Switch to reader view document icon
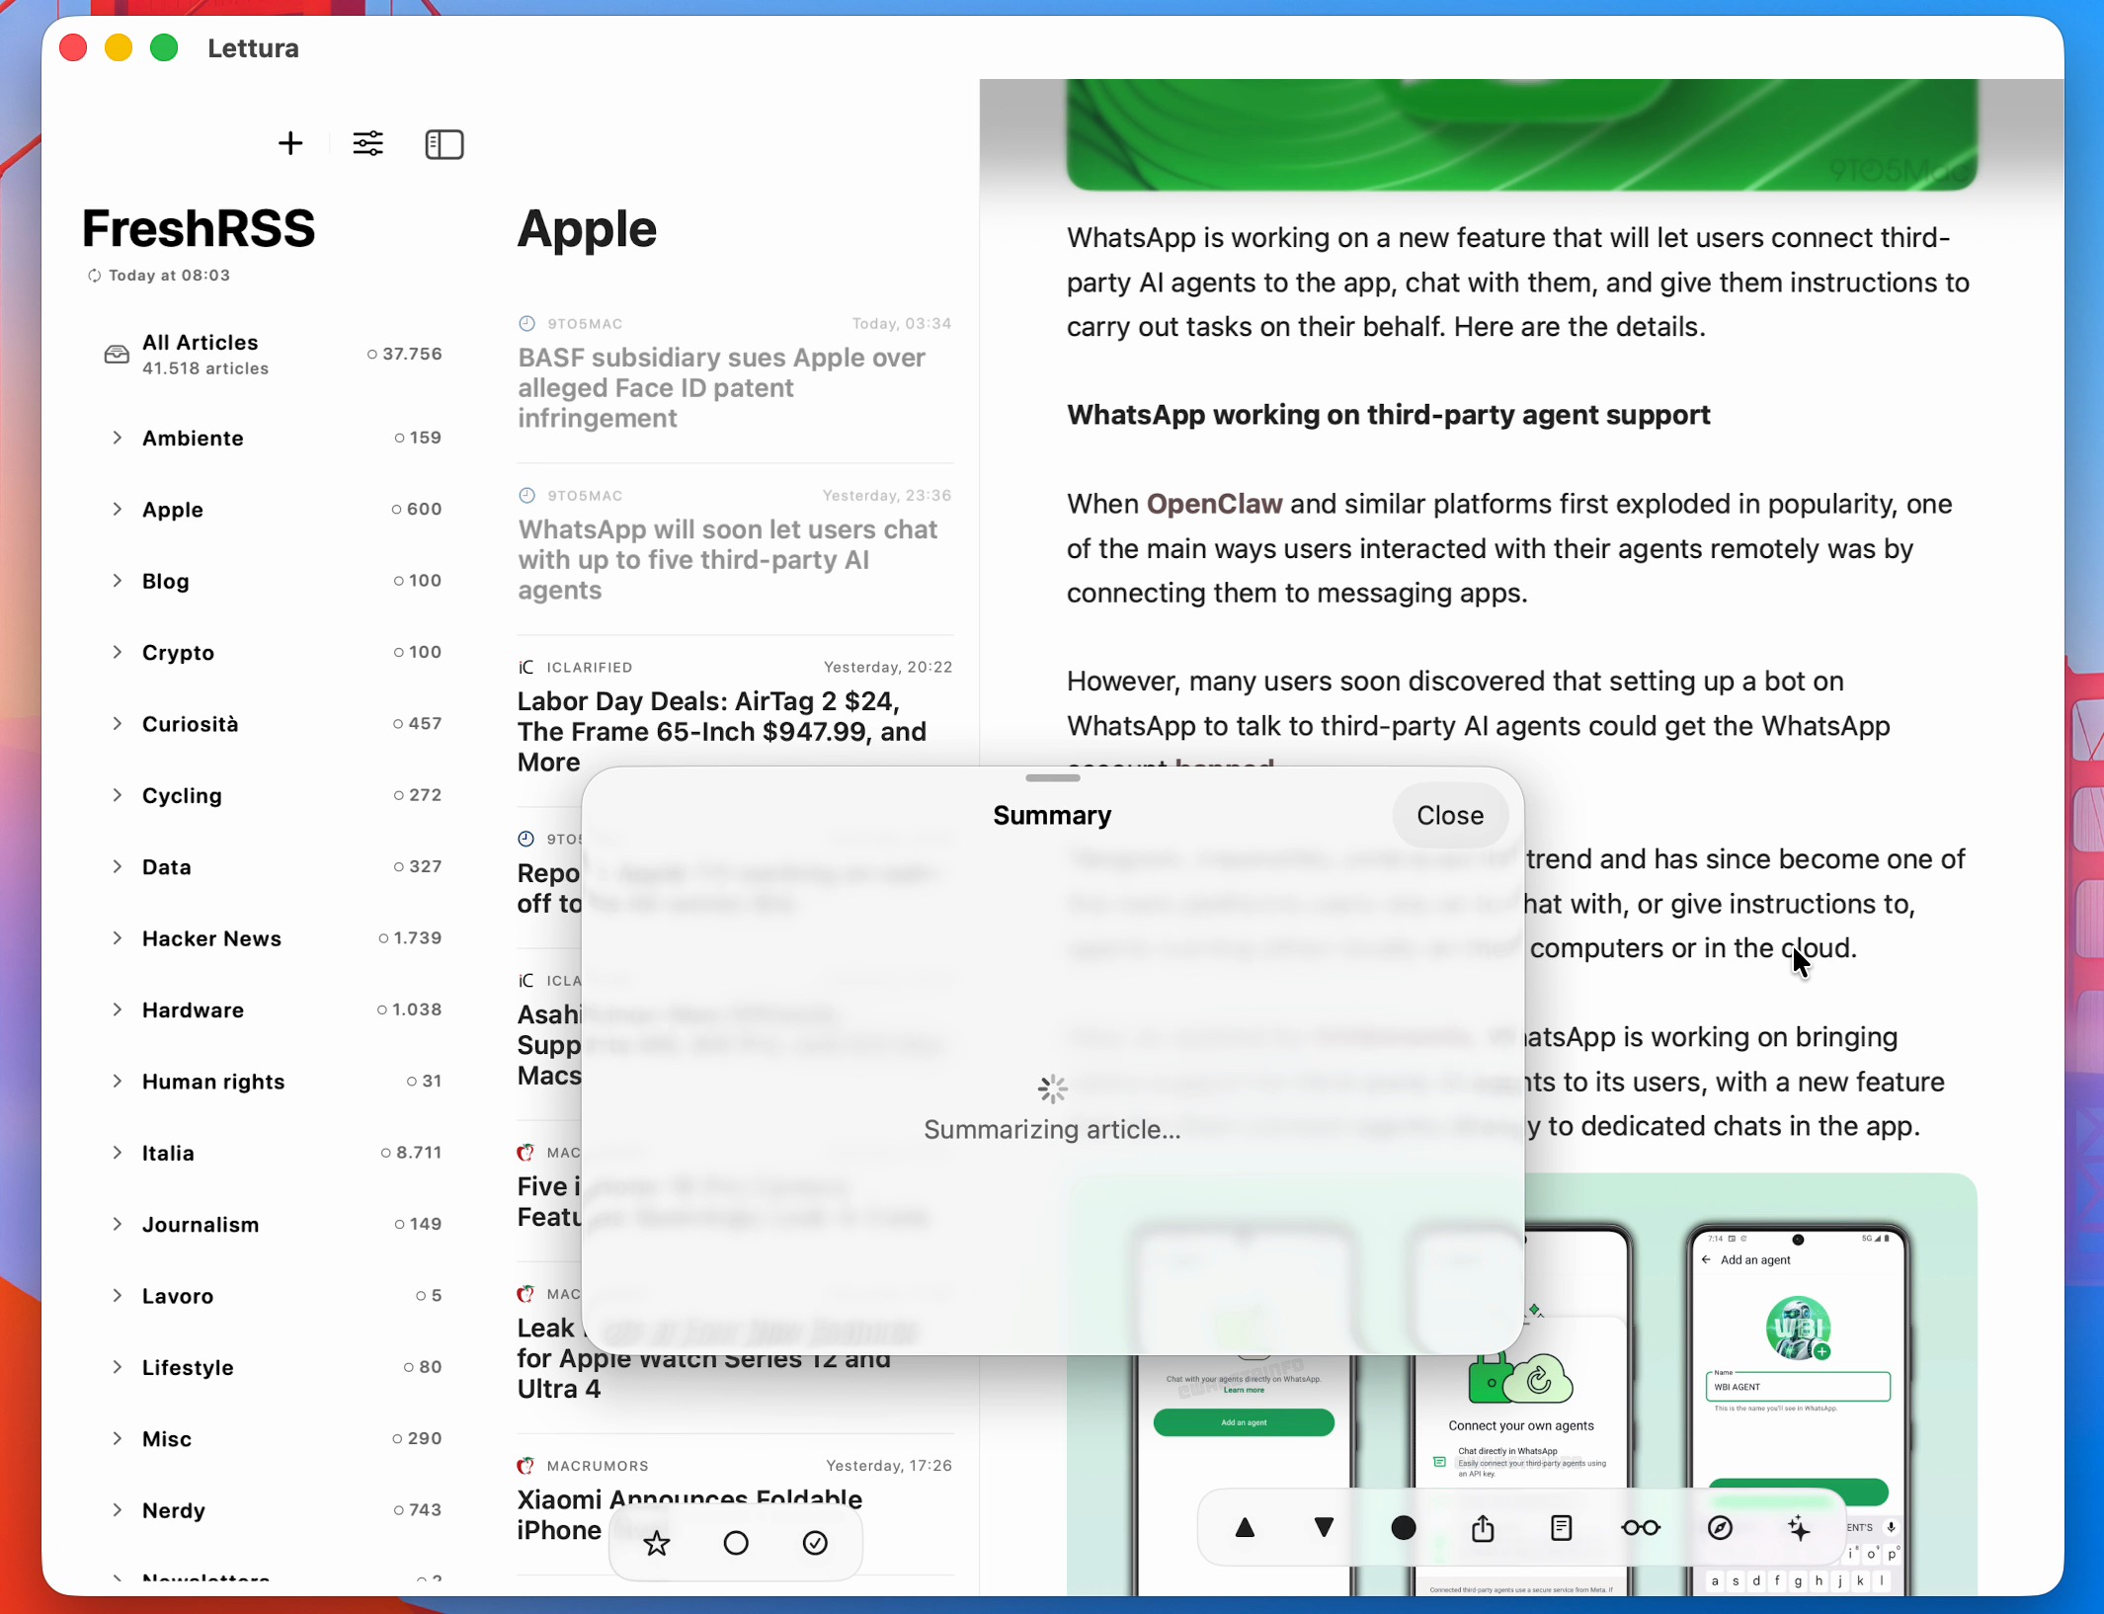This screenshot has height=1614, width=2104. tap(1562, 1528)
